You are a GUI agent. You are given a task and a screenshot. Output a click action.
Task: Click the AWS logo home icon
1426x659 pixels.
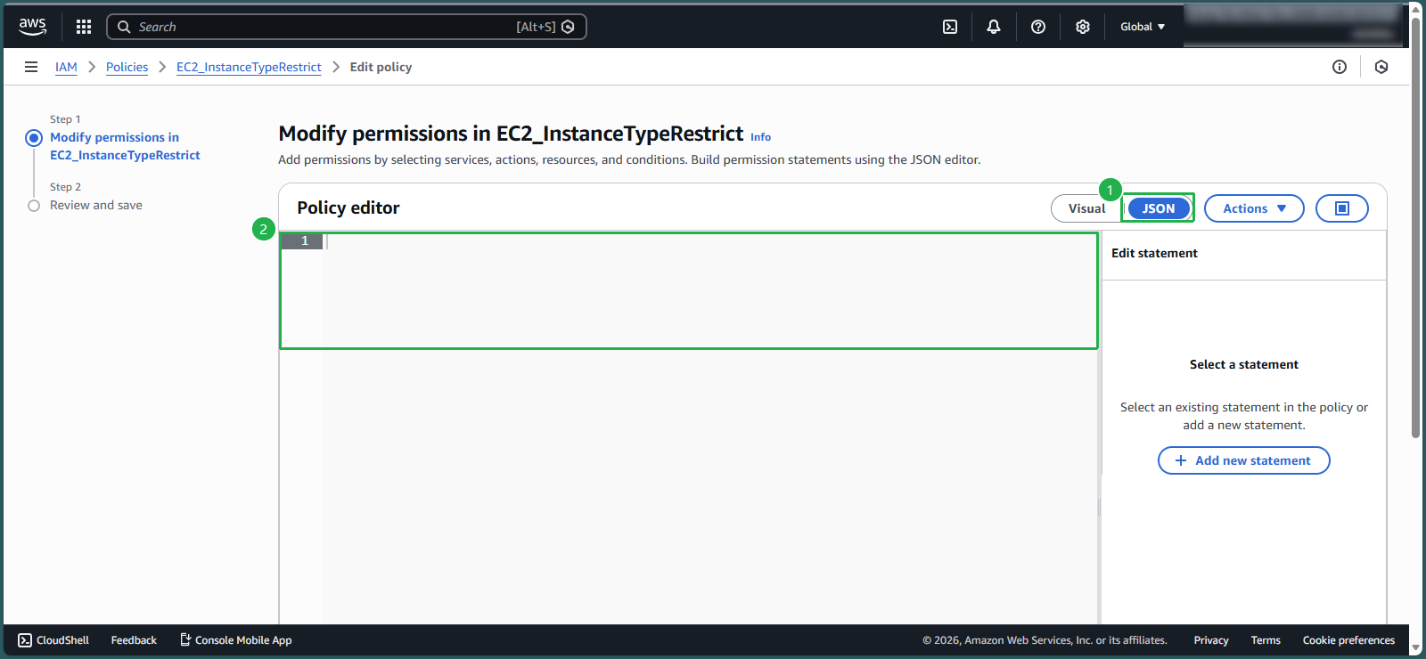pos(33,27)
